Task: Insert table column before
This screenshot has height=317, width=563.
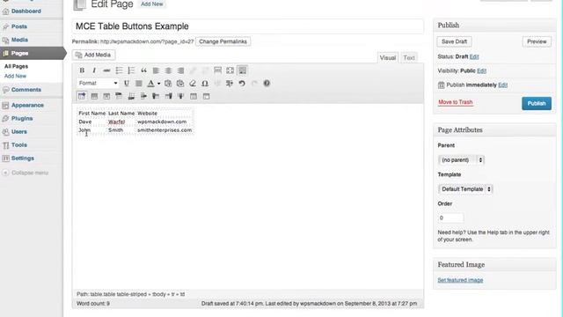Action: (157, 96)
